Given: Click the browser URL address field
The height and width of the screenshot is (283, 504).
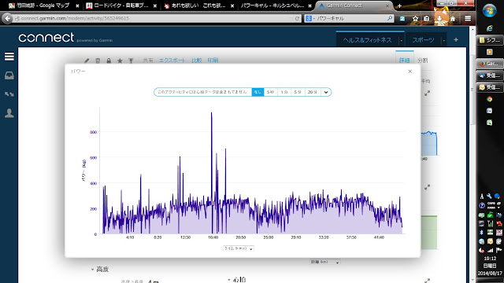Looking at the screenshot, I should pos(154,18).
